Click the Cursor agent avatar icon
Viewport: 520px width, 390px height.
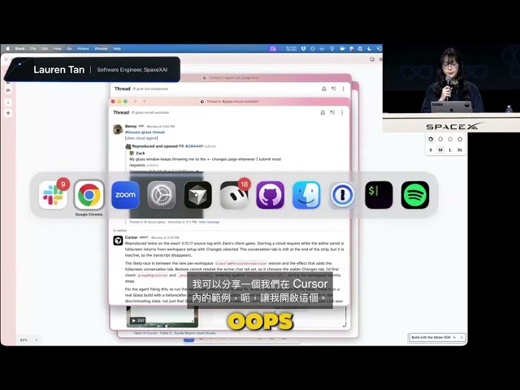118,240
